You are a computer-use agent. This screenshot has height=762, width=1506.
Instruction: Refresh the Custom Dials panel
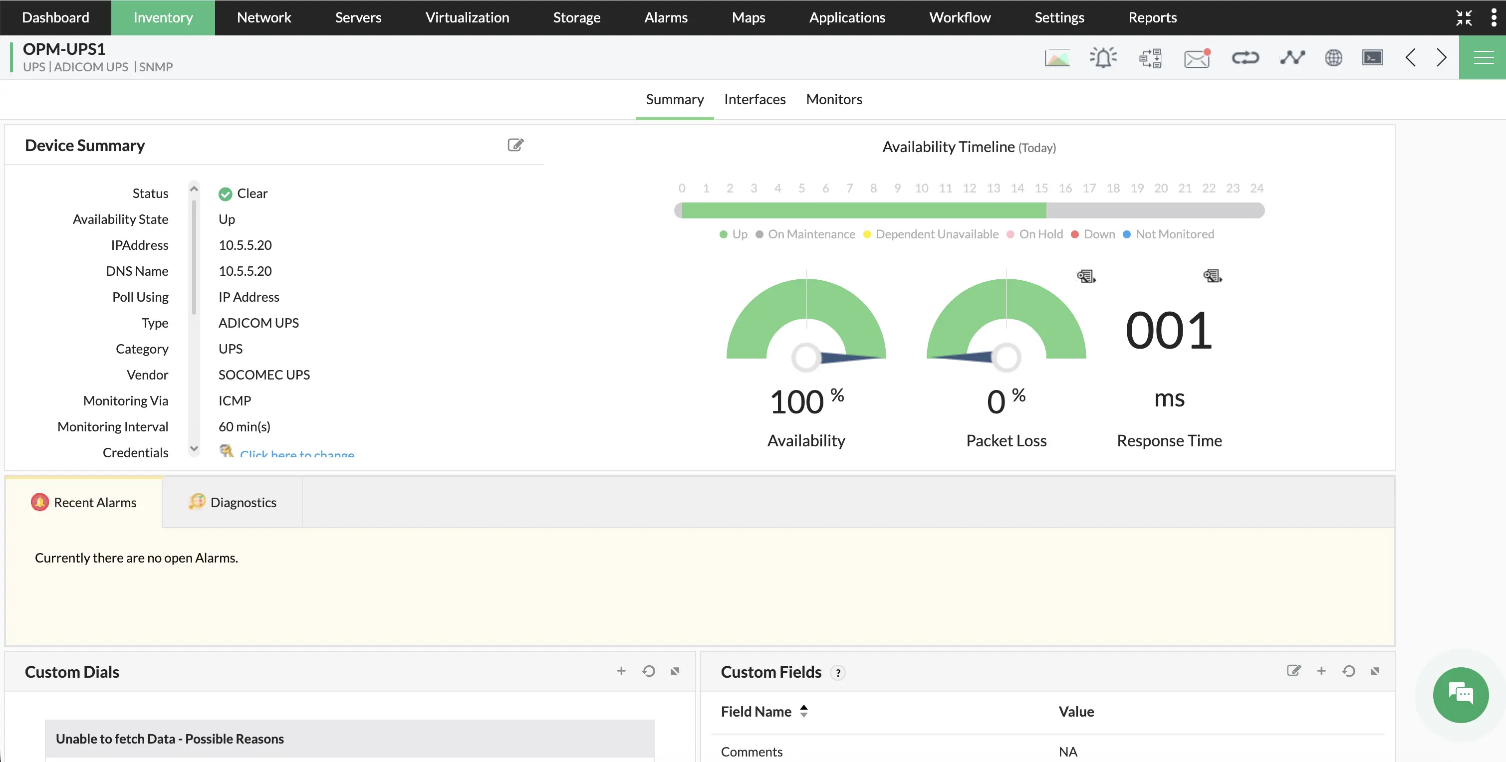point(648,671)
